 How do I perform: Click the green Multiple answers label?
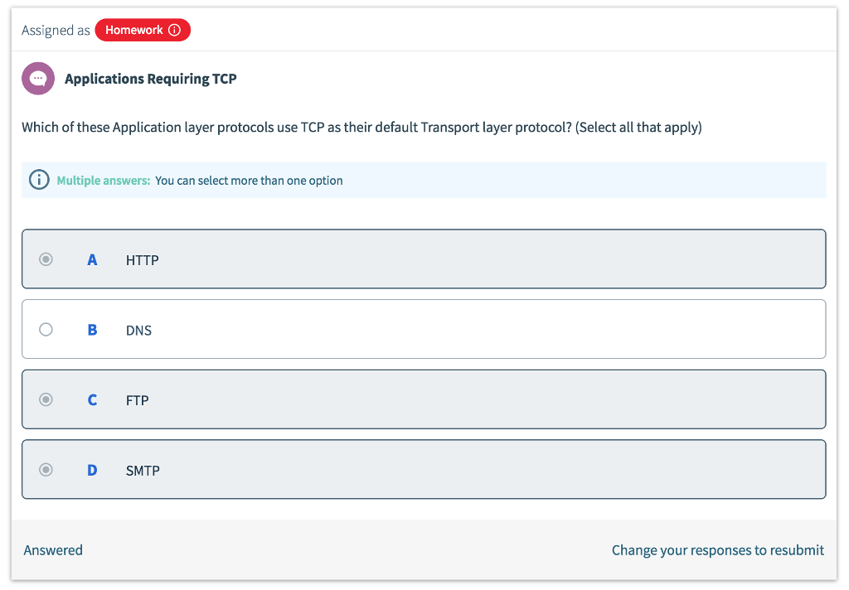click(x=103, y=181)
